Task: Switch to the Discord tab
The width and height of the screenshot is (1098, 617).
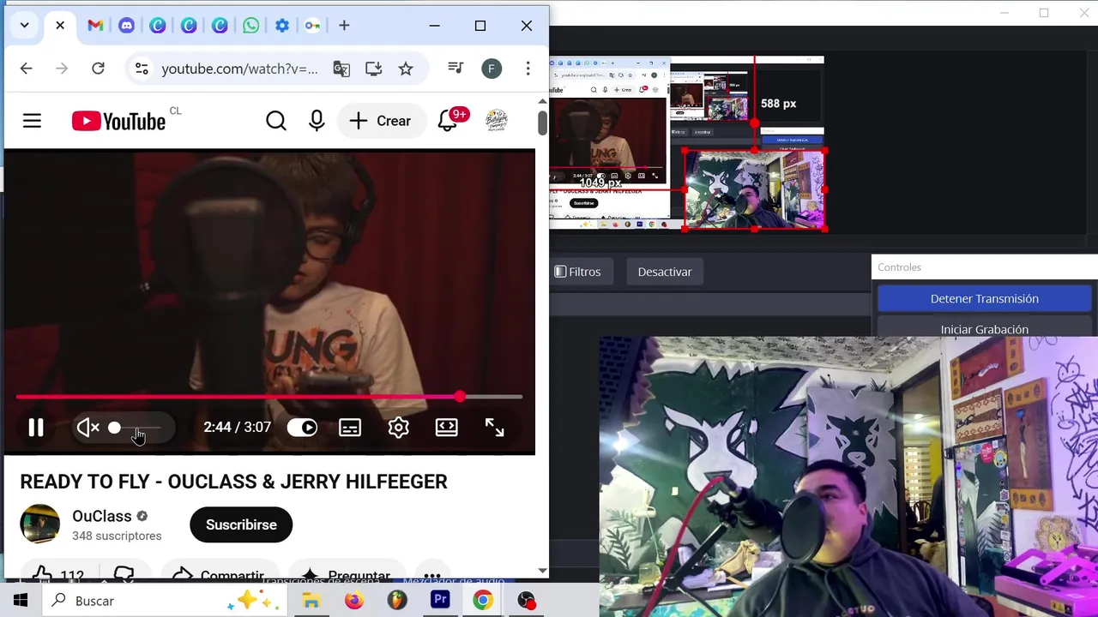Action: [x=126, y=26]
